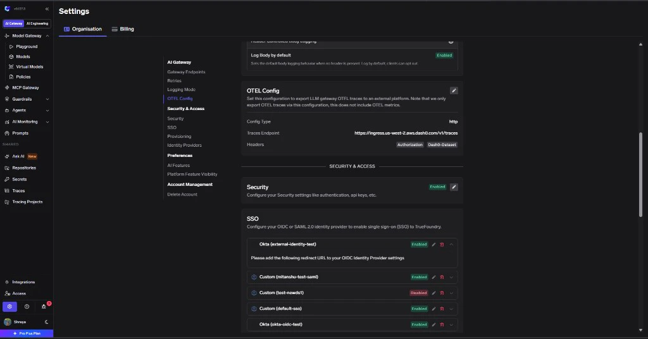This screenshot has width=648, height=339.
Task: Edit the Custom (test-newds1) SSO entry
Action: pos(433,293)
